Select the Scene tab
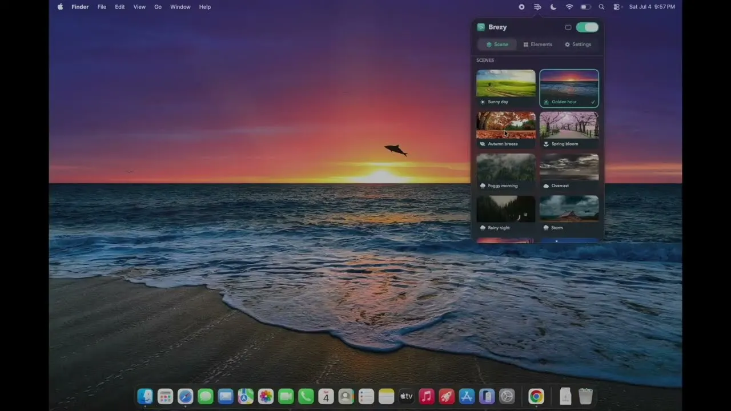Viewport: 731px width, 411px height. [x=497, y=45]
